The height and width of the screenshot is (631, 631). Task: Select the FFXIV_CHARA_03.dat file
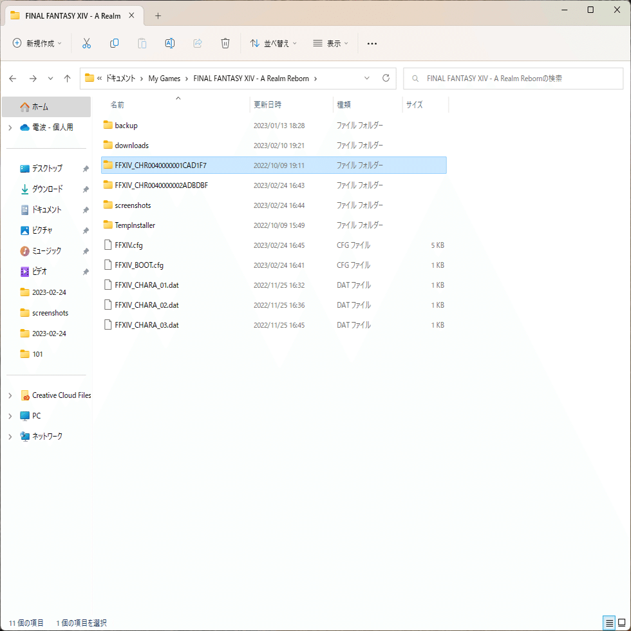[274, 325]
